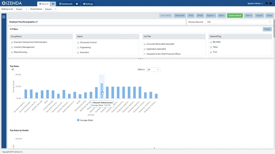
Task: Check Accounts Receivable Specialist job title
Action: tap(145, 44)
